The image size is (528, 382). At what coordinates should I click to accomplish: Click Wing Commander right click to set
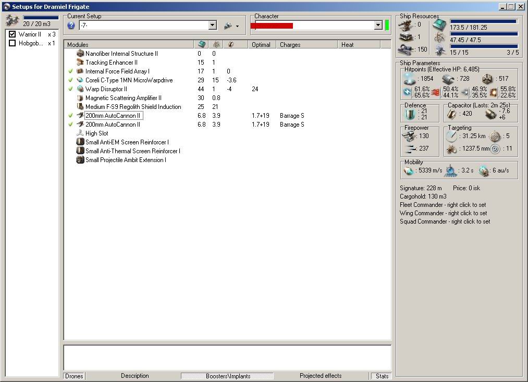[x=443, y=213]
